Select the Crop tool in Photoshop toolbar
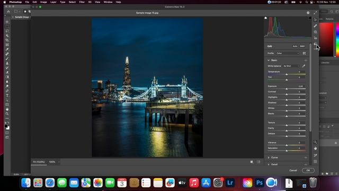 click(x=7, y=40)
